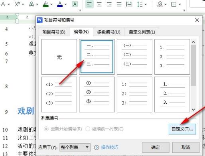Click the line spacing icon

click(140, 4)
